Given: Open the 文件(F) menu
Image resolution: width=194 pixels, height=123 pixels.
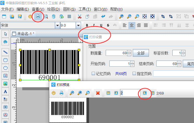Looking at the screenshot, I should point(7,9).
